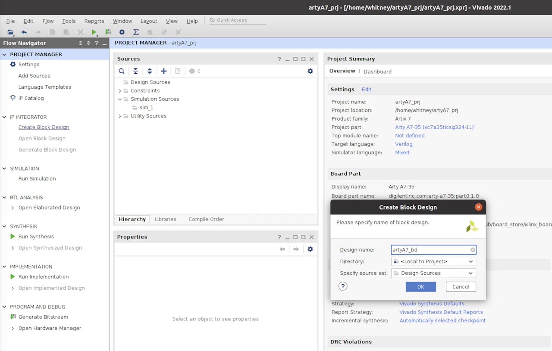The height and width of the screenshot is (351, 552).
Task: Click Vivado Synthesis Defaults strategy link
Action: click(432, 304)
